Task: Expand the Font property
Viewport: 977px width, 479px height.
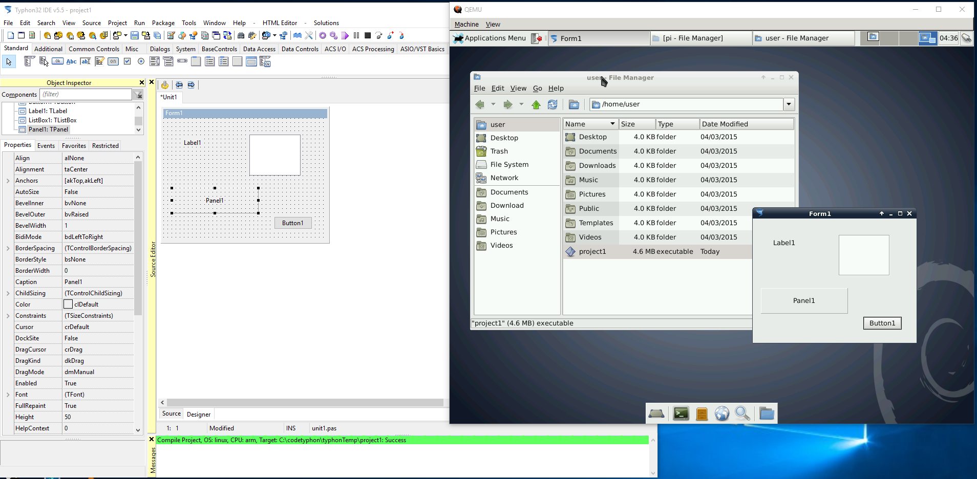Action: (x=8, y=395)
